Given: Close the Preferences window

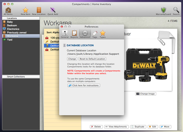Looking at the screenshot, I should click(x=62, y=27).
